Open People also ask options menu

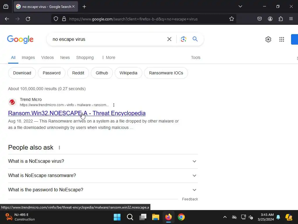click(x=59, y=148)
